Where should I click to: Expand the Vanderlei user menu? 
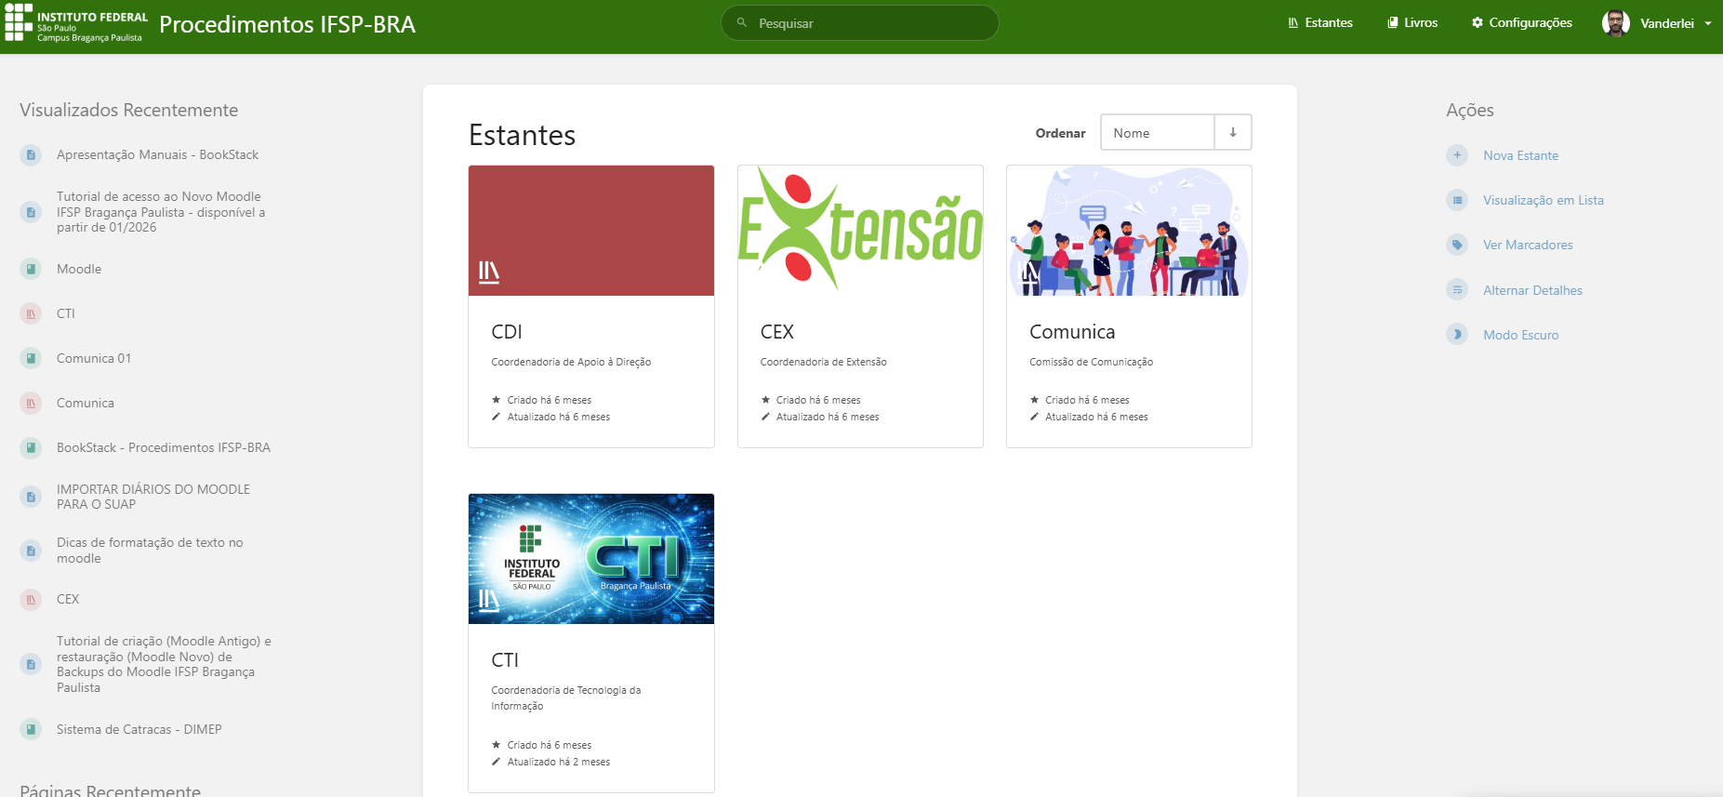point(1657,23)
